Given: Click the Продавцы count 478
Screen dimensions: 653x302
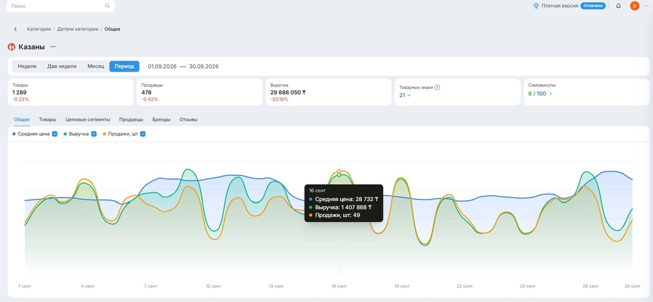Looking at the screenshot, I should 147,92.
